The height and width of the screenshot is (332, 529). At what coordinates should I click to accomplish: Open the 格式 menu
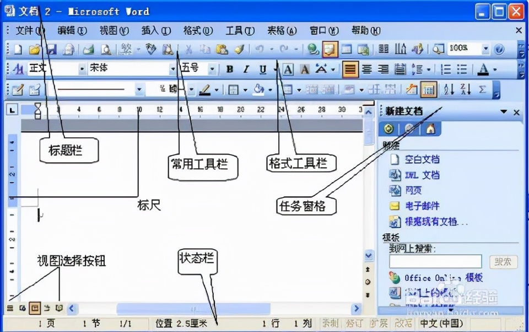click(x=198, y=31)
